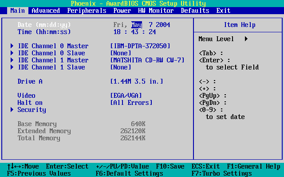Switch to the Main tab

pyautogui.click(x=18, y=11)
